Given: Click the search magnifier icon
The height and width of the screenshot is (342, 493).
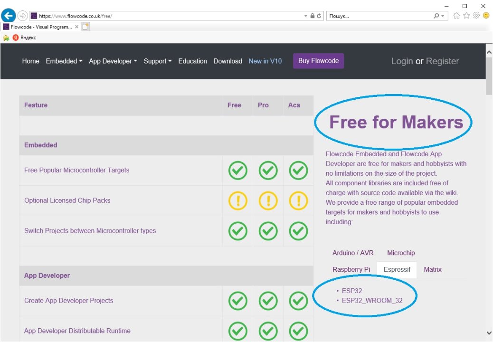Looking at the screenshot, I should [436, 16].
